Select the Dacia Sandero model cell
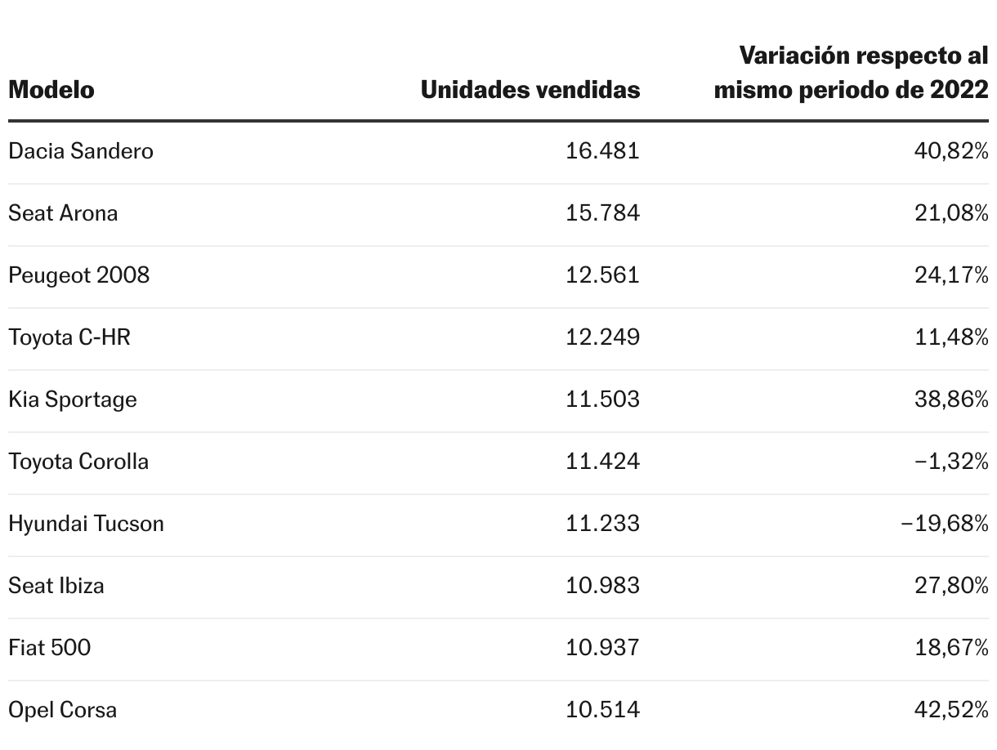Image resolution: width=997 pixels, height=750 pixels. (81, 151)
